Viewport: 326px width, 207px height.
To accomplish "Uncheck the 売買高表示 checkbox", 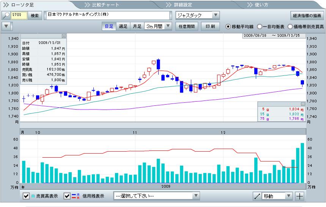I will (26, 196).
